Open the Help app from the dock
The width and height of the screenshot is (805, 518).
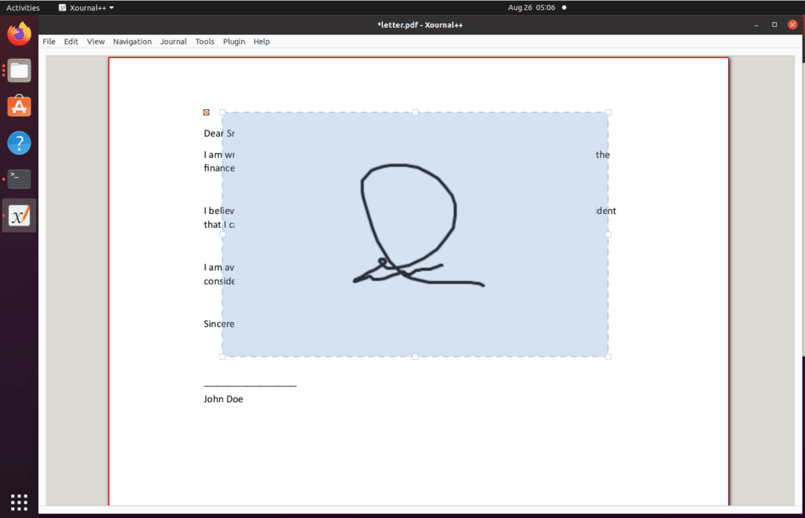pos(18,143)
